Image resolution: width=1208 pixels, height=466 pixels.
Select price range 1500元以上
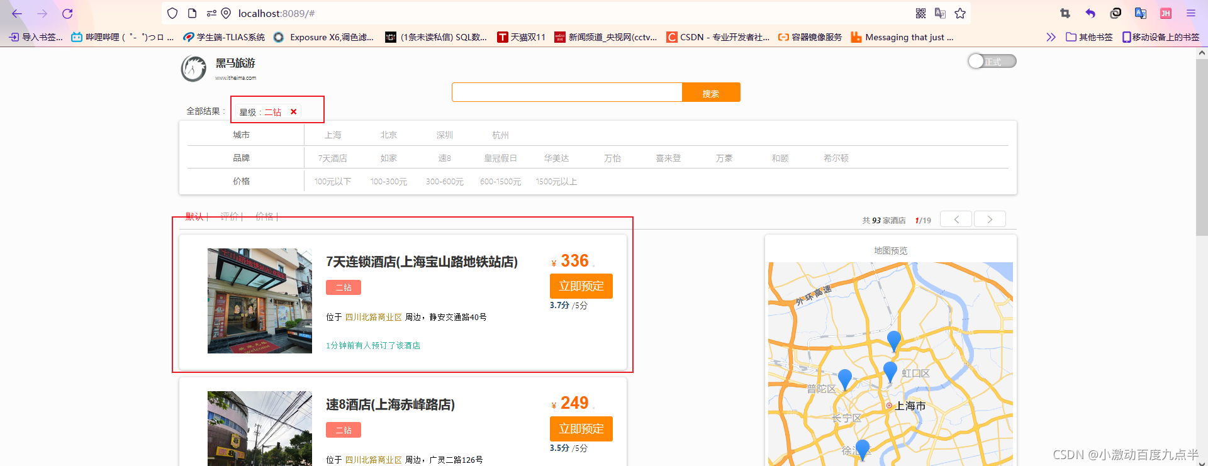tap(556, 182)
